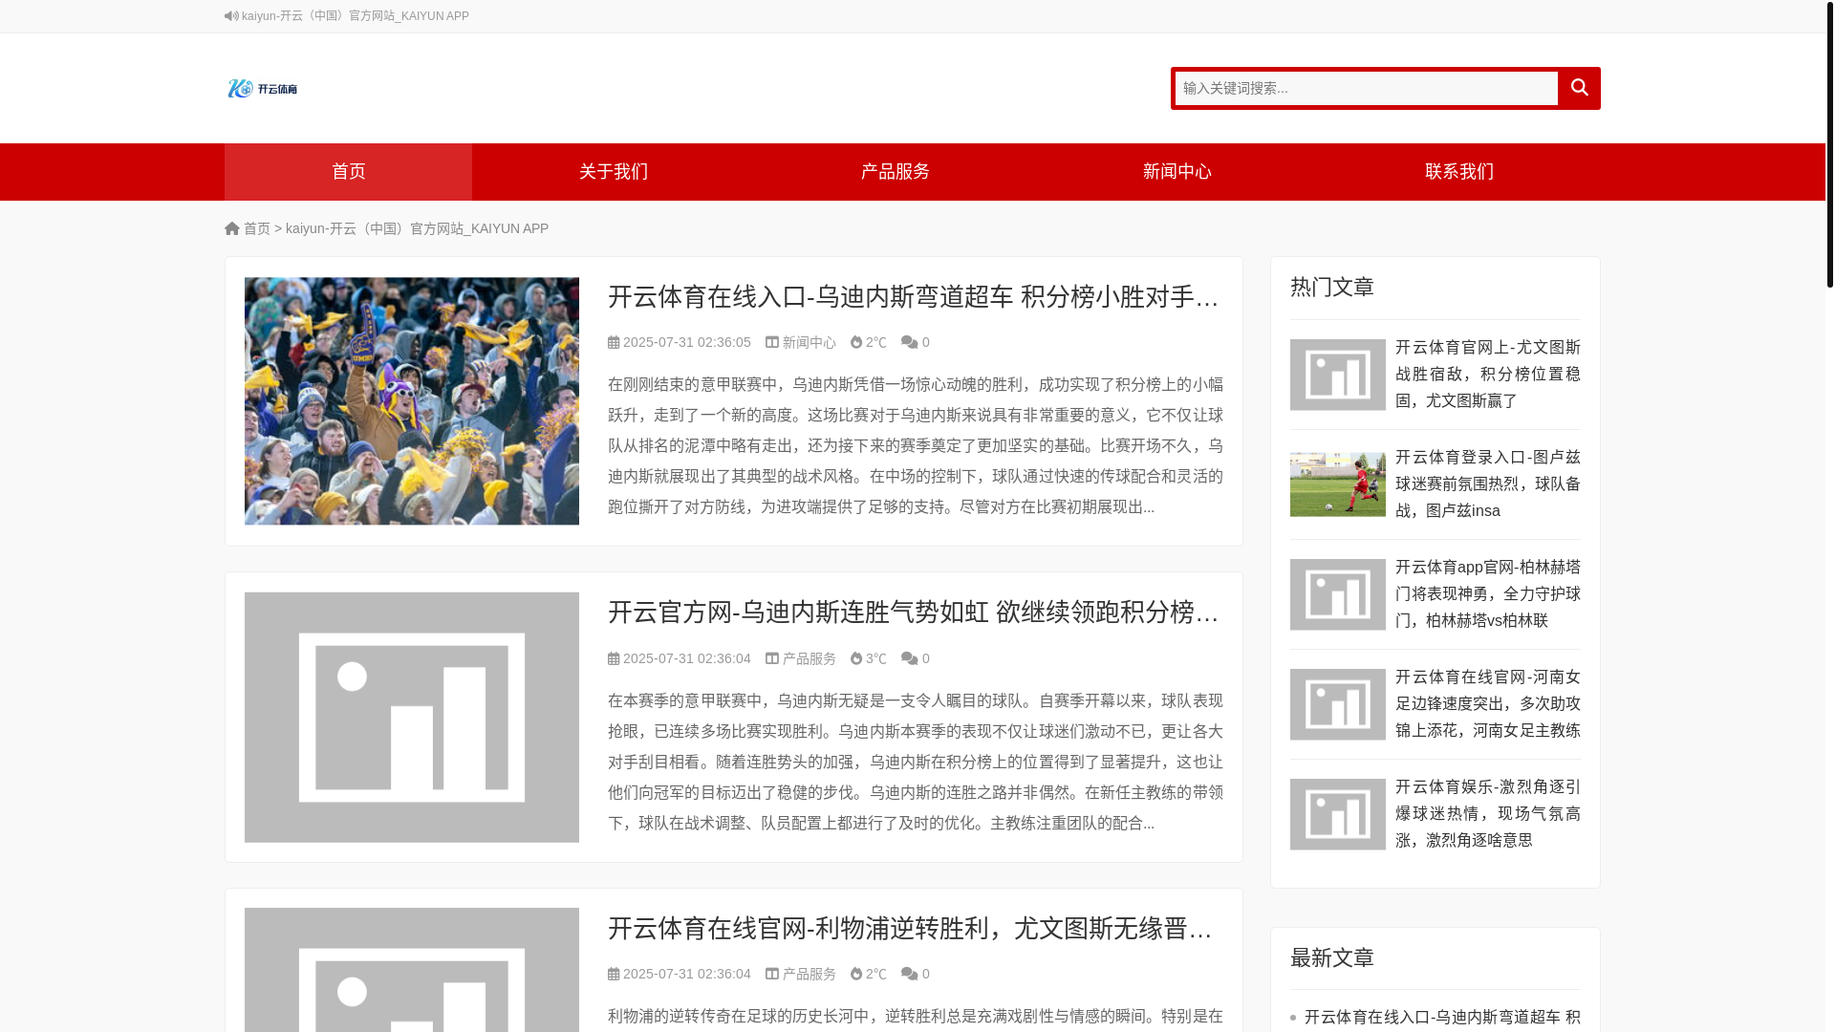Click category icon of 利物浦逆转胜利 article
The height and width of the screenshot is (1032, 1835).
click(x=772, y=974)
